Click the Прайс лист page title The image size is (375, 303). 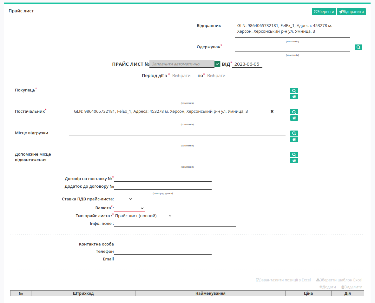coord(21,11)
